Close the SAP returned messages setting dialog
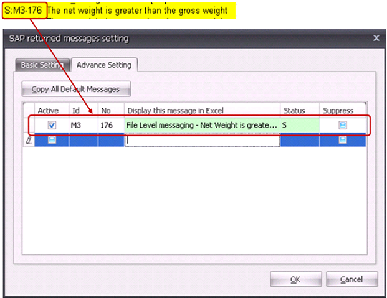Viewport: 387px width, 298px height. 376,39
